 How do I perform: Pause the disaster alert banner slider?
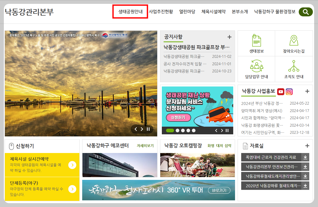pyautogui.click(x=227, y=130)
